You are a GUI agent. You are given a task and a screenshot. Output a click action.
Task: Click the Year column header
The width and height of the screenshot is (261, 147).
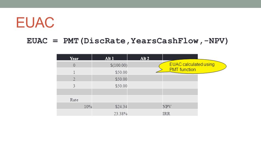click(x=74, y=57)
